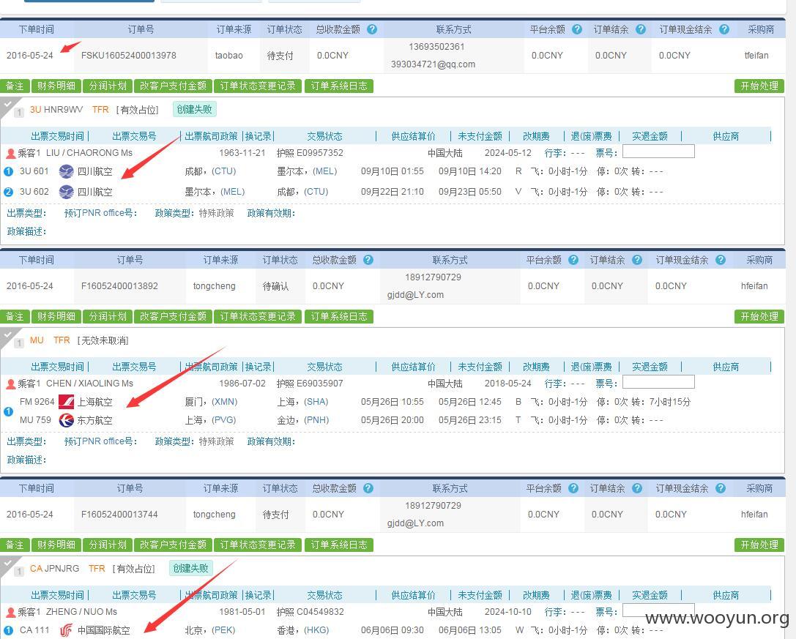796x639 pixels.
Task: Open 分润计划 for order FSKU16052400013978
Action: point(108,86)
